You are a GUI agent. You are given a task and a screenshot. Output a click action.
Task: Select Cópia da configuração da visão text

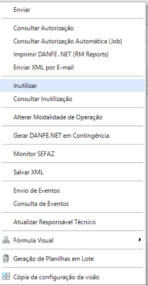click(56, 277)
